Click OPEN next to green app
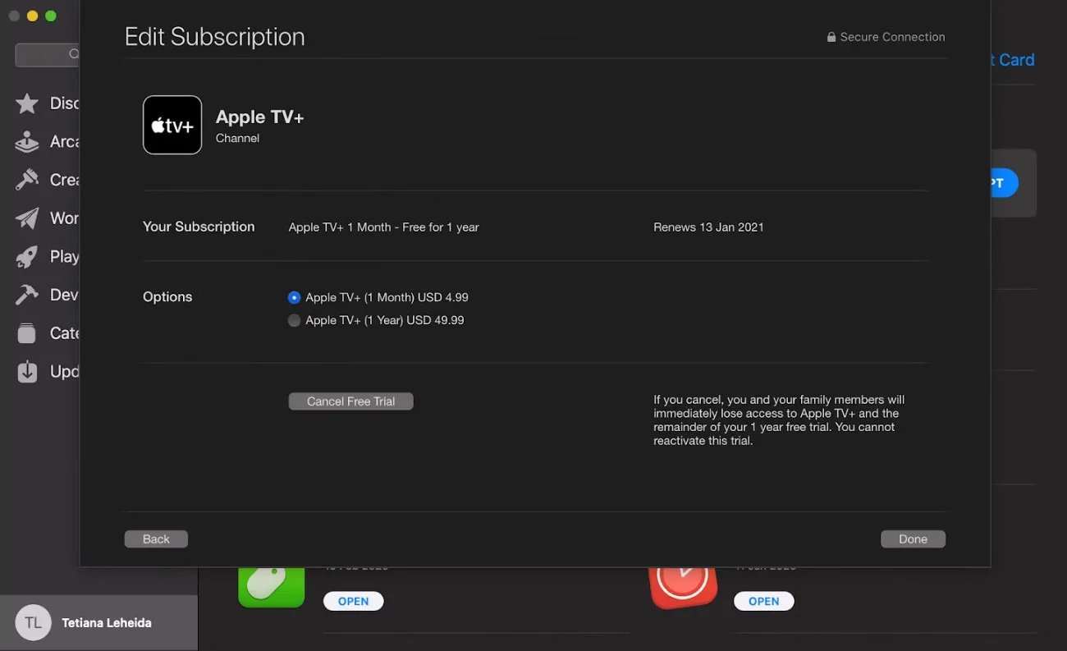The height and width of the screenshot is (651, 1067). pos(354,601)
